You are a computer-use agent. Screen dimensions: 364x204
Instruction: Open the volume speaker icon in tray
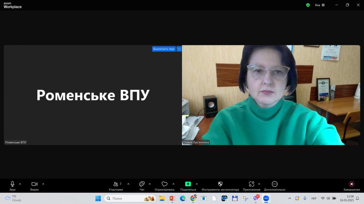(x=328, y=199)
